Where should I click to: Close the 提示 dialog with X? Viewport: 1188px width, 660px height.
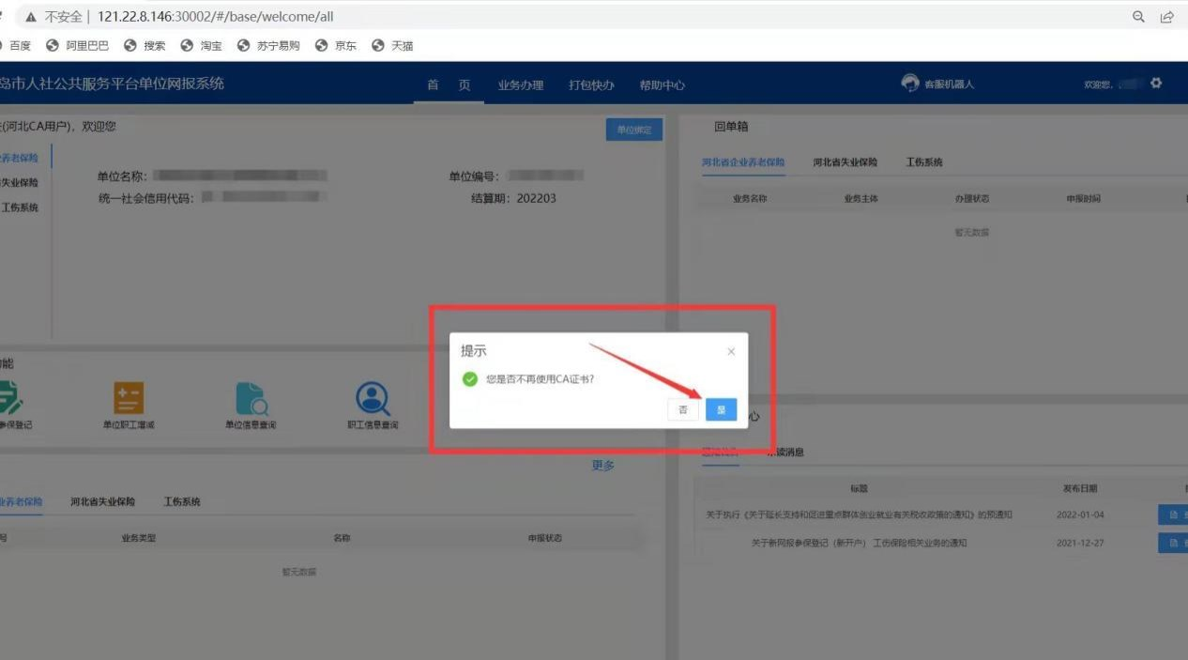[x=731, y=352]
